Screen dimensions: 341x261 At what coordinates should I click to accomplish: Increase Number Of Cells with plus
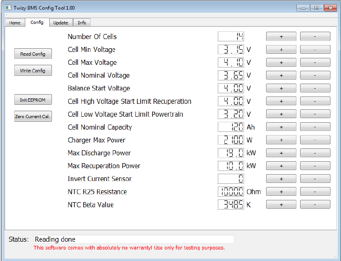click(281, 37)
